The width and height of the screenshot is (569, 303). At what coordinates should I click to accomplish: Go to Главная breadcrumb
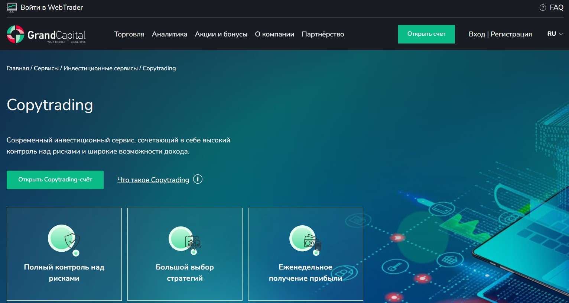17,68
